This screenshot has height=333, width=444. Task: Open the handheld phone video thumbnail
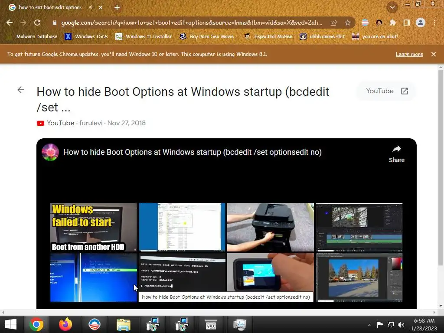pyautogui.click(x=271, y=272)
